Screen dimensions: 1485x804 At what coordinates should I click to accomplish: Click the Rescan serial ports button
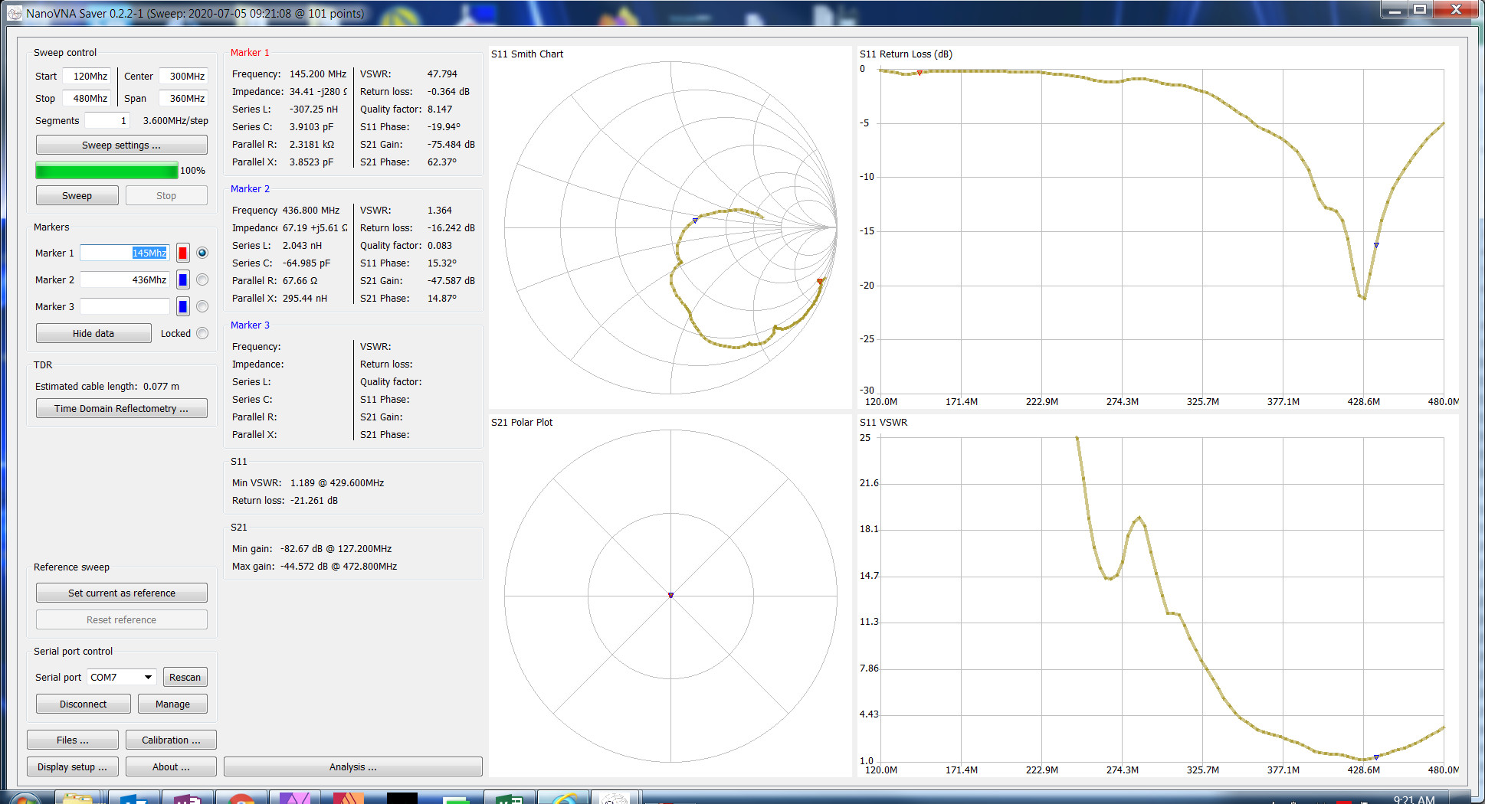185,678
